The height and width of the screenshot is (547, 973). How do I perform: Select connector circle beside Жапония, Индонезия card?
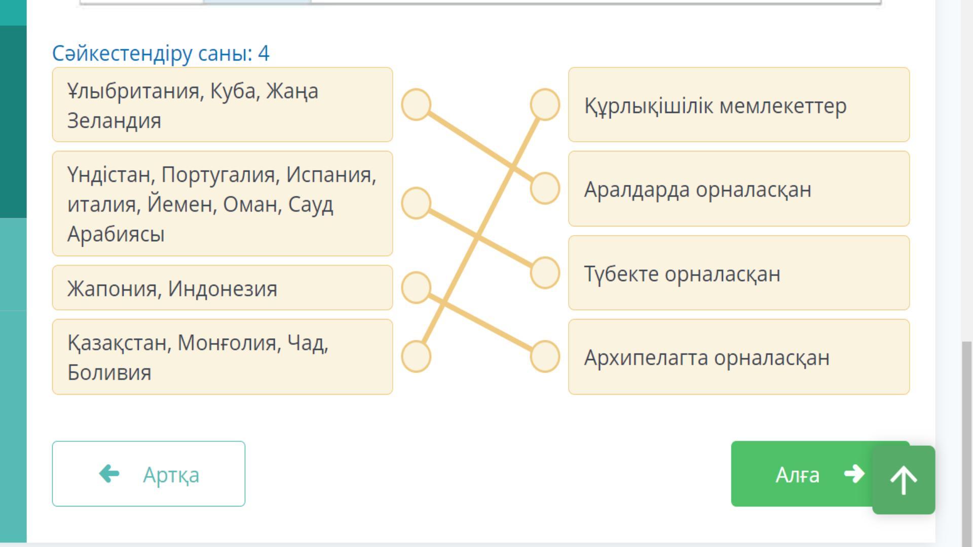click(416, 288)
